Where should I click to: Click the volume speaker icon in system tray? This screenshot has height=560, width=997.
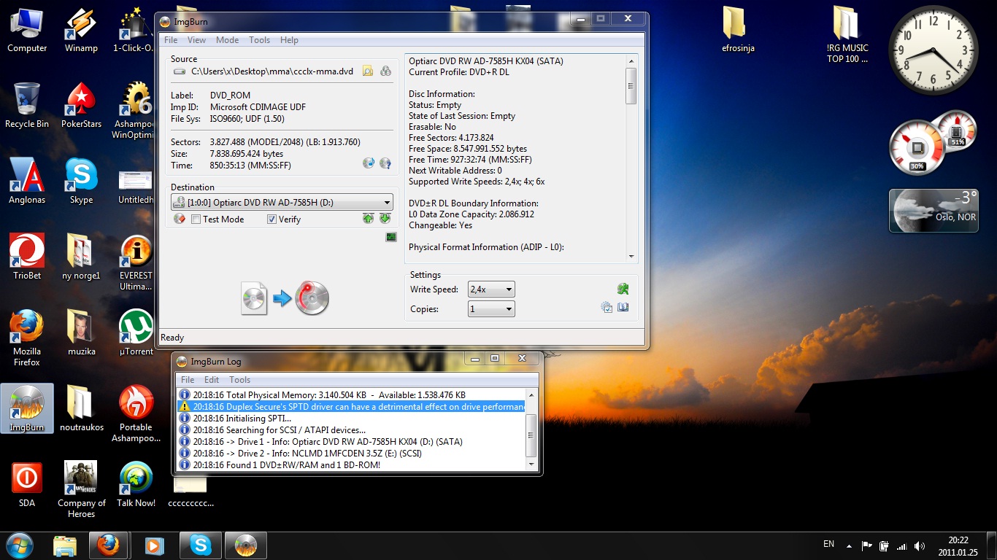click(x=919, y=546)
